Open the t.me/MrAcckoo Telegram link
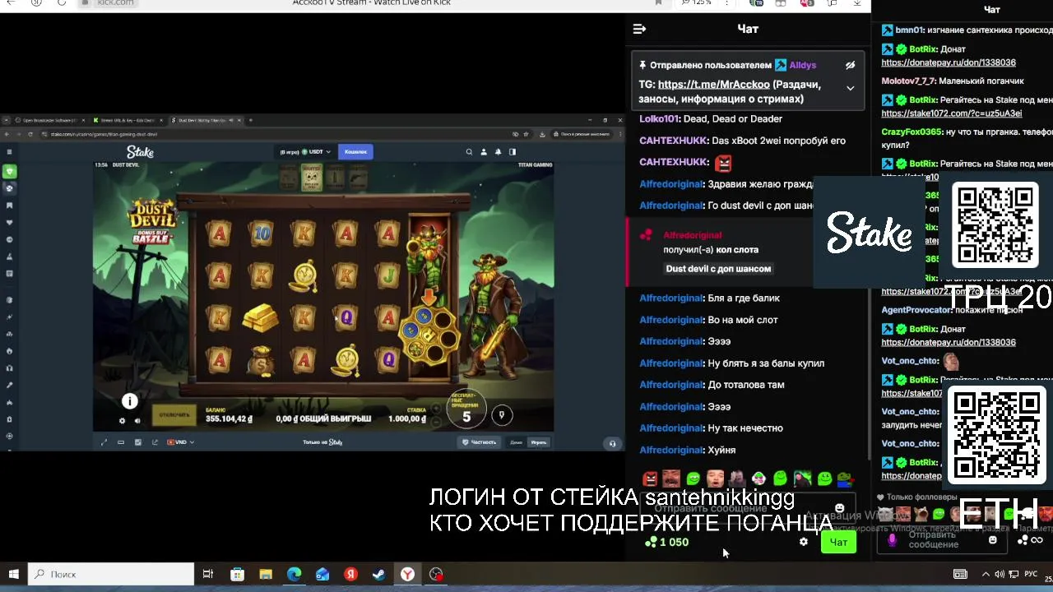The image size is (1053, 592). (713, 84)
